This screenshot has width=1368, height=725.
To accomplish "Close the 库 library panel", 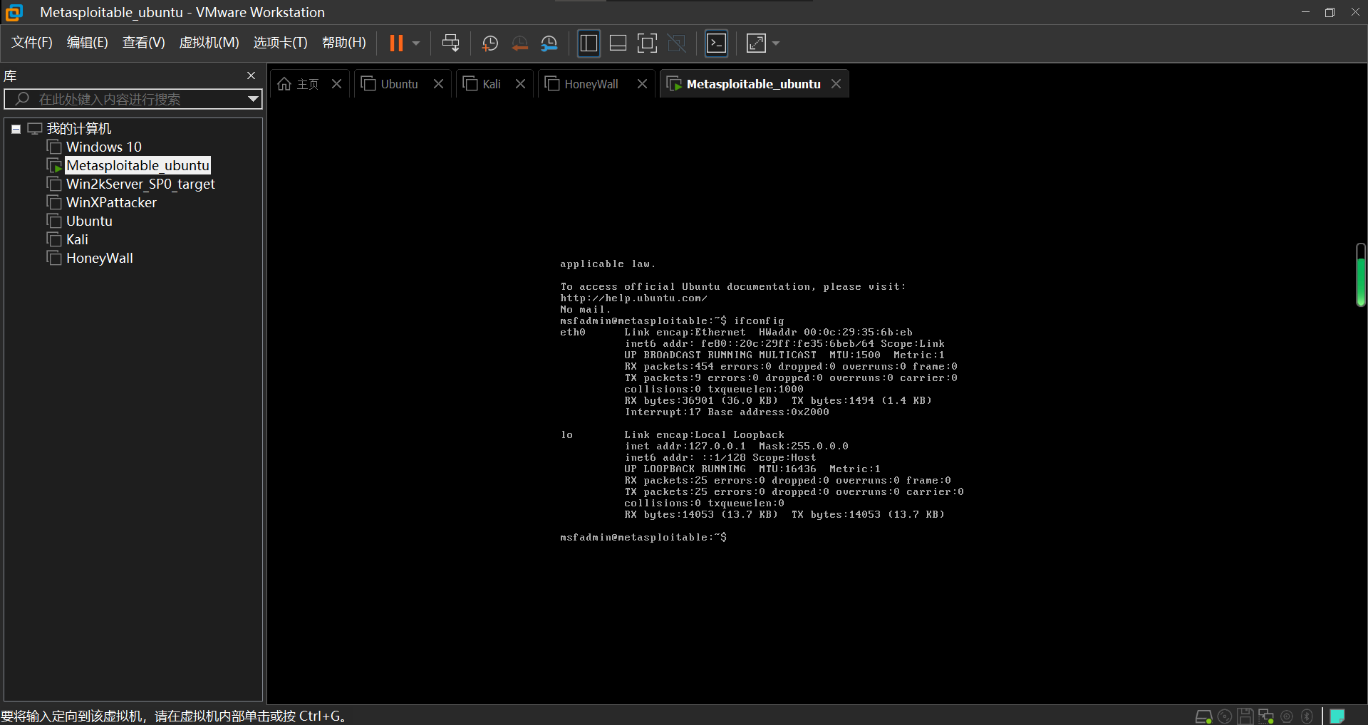I will point(251,75).
